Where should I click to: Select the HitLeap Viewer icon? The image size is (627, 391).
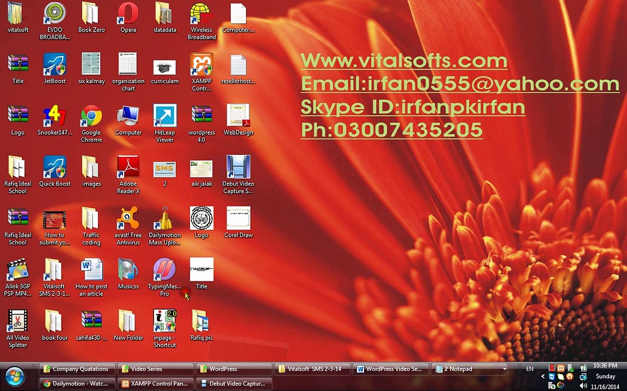[x=165, y=124]
